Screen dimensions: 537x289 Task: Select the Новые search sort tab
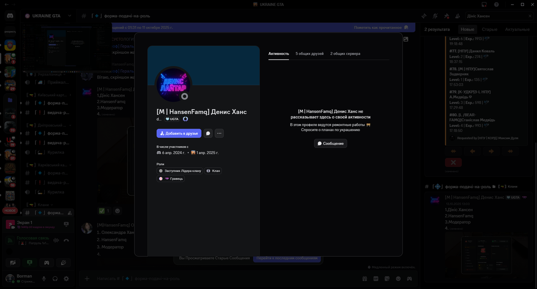tap(467, 29)
